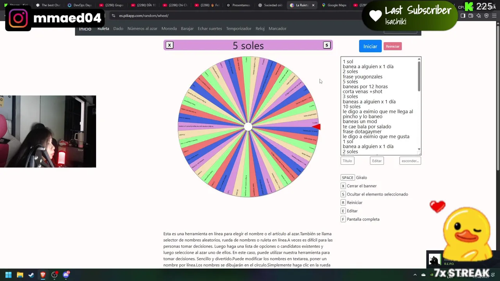Select the Ruleta tab
The width and height of the screenshot is (500, 281).
103,28
